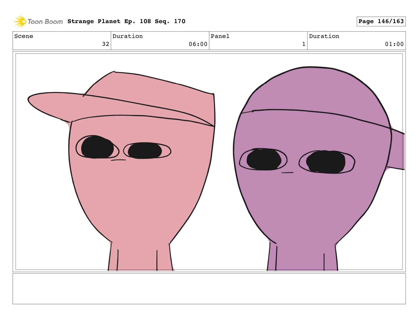The image size is (419, 323).
Task: Click the Toon Boom logo
Action: 38,22
